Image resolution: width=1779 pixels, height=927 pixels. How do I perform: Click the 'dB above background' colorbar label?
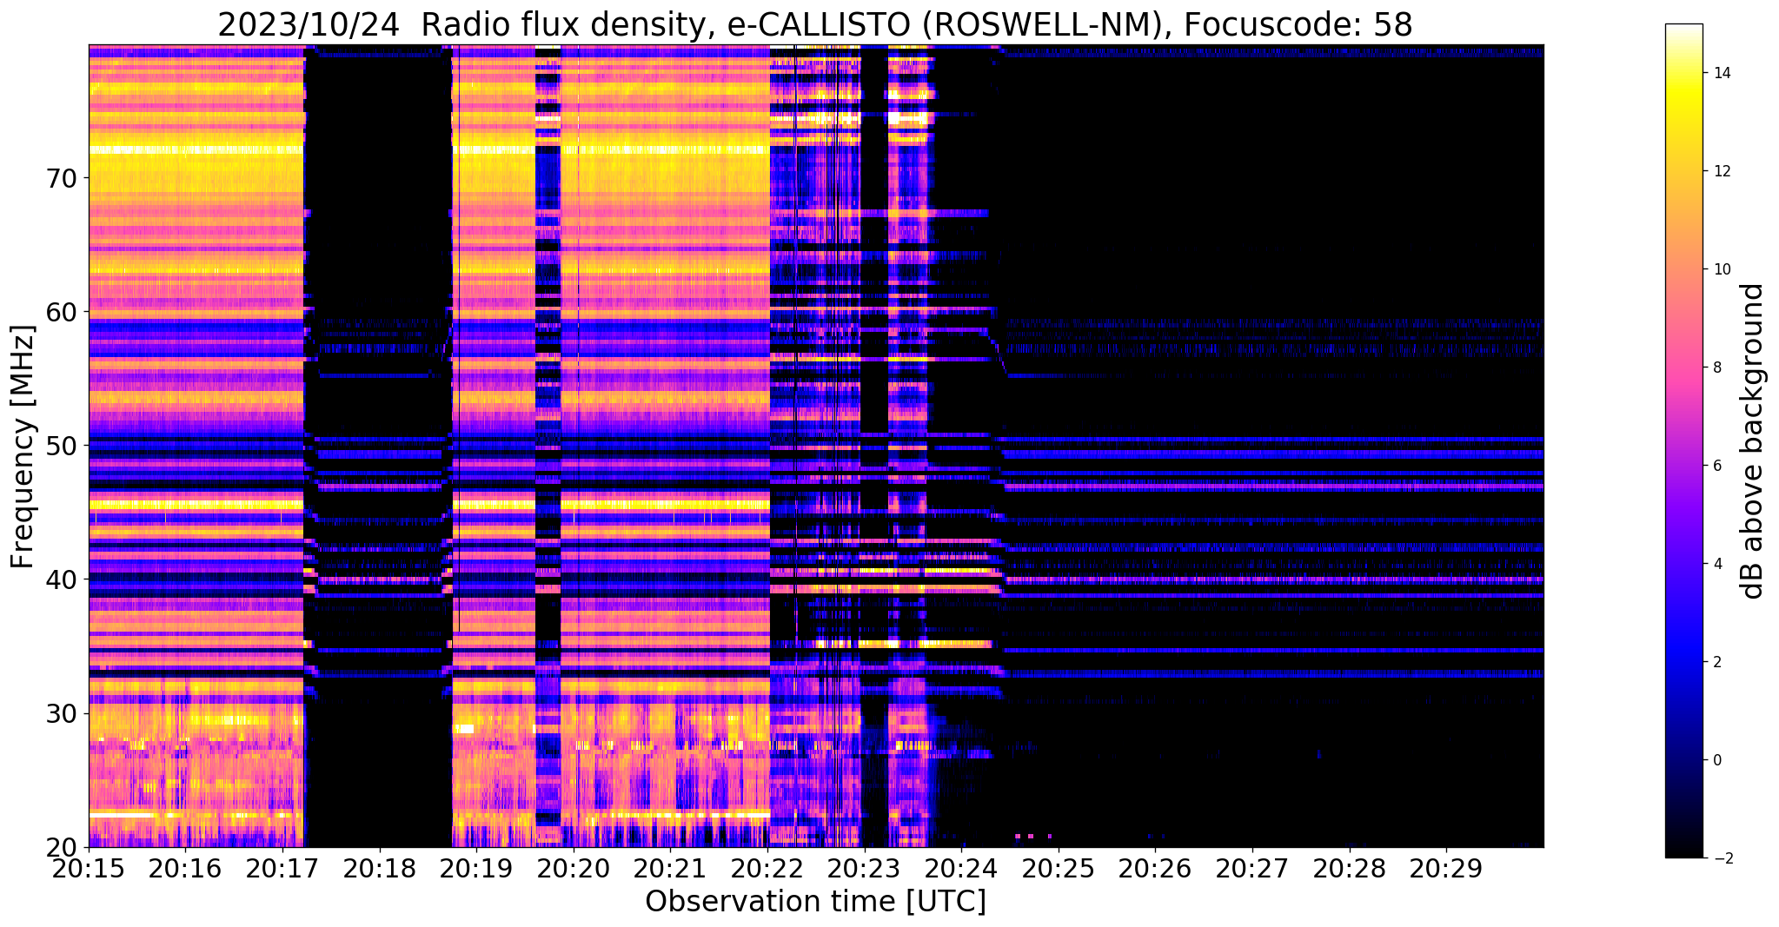coord(1753,440)
